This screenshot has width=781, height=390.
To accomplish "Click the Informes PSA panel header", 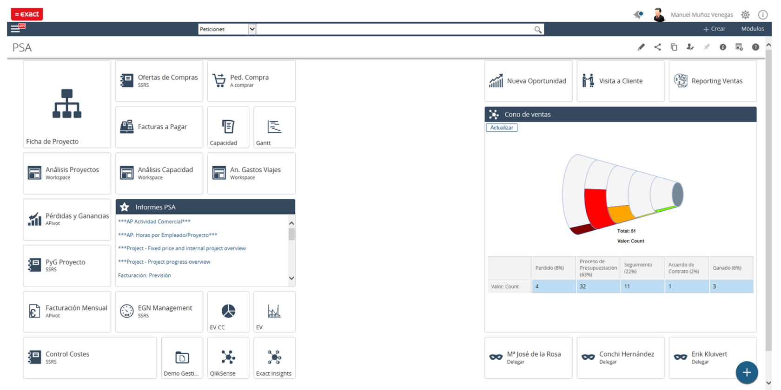I will [x=205, y=207].
